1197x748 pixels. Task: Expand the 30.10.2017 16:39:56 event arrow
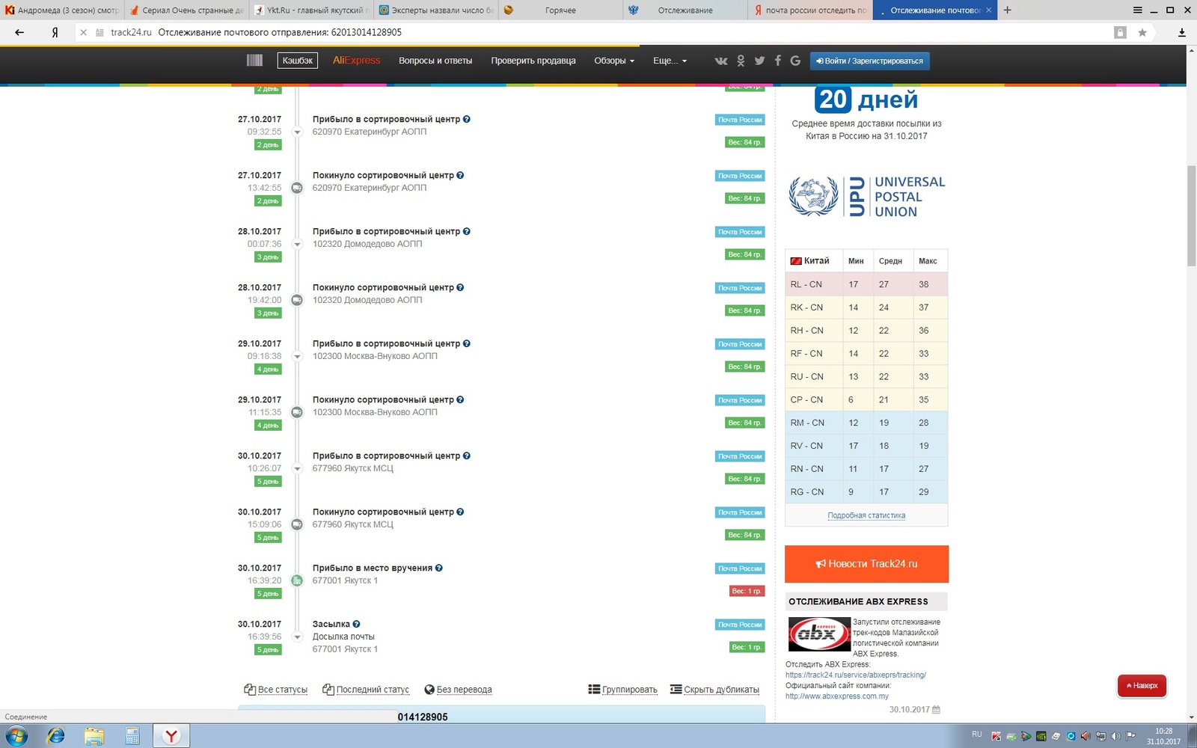point(297,637)
